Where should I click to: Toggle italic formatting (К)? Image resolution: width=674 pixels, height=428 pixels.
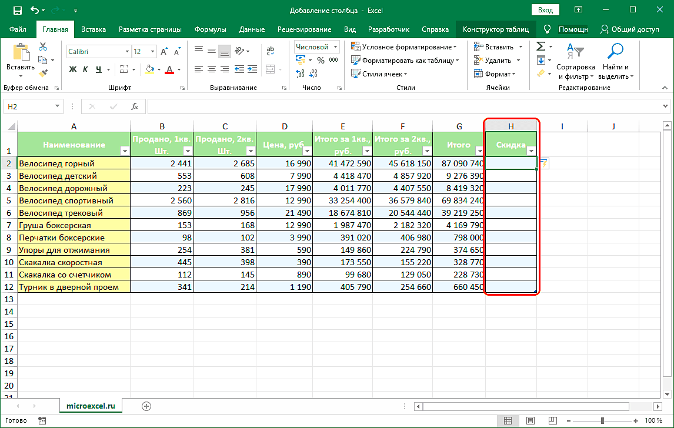pyautogui.click(x=86, y=69)
